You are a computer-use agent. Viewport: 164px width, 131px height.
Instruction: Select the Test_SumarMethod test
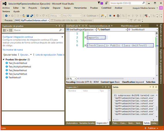point(18,74)
